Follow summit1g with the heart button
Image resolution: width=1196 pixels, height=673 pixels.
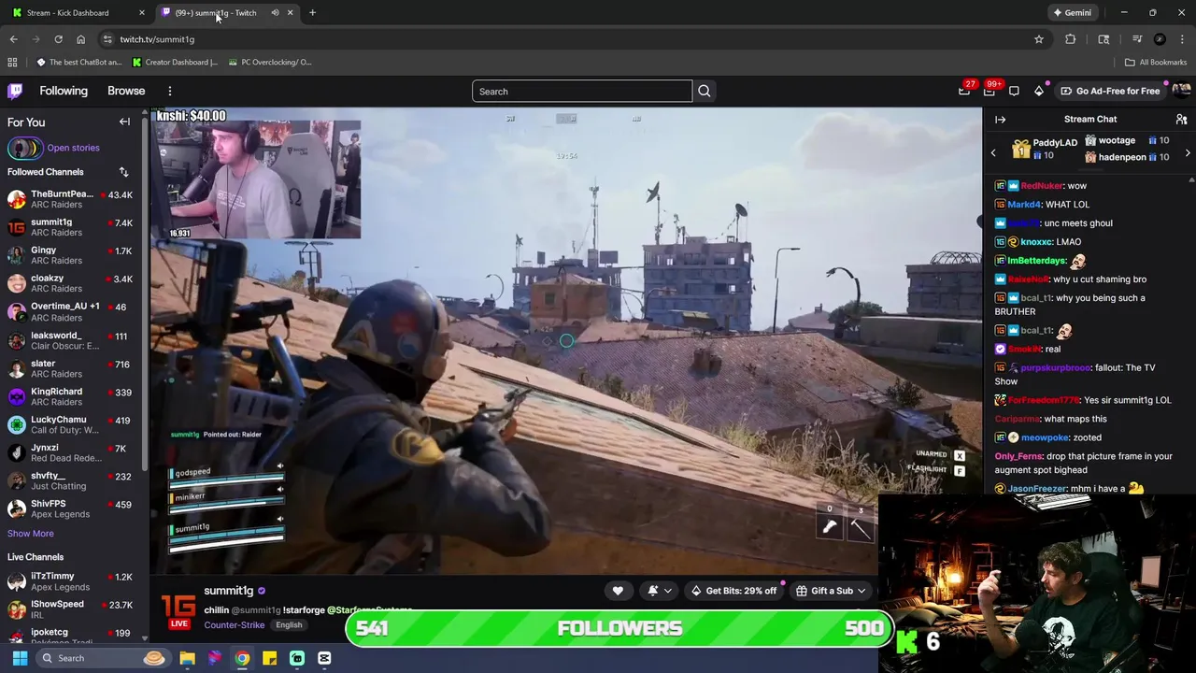click(x=618, y=591)
